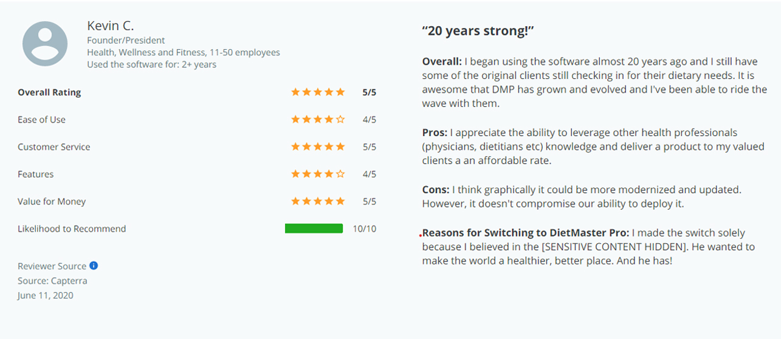Click the June 11, 2020 date
The width and height of the screenshot is (781, 339).
46,295
